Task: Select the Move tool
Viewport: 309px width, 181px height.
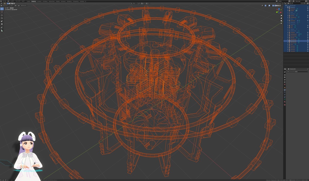Action: tap(2, 15)
